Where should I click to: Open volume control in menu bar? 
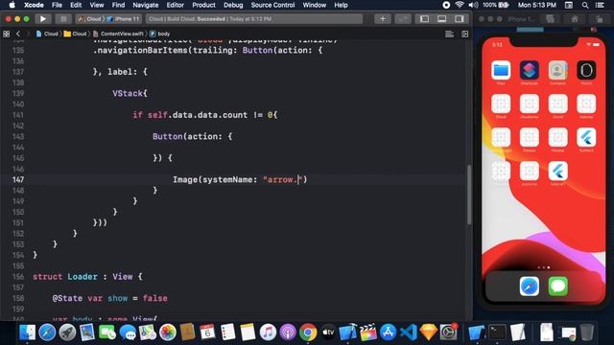473,5
